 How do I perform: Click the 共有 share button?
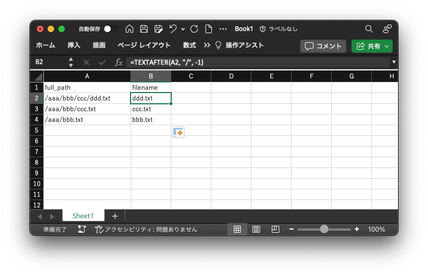[x=372, y=46]
